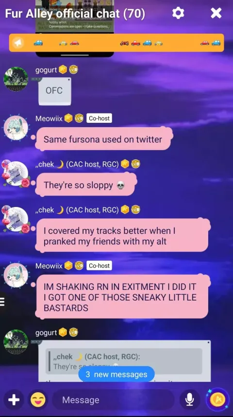Viewport: 233px width, 417px height.
Task: Open gogurt's profile avatar beside OFC
Action: [16, 79]
